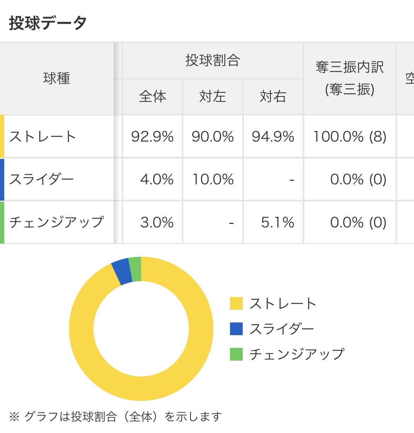This screenshot has width=414, height=433.
Task: Click the 100.0% (8) strikeout cell
Action: tap(350, 137)
